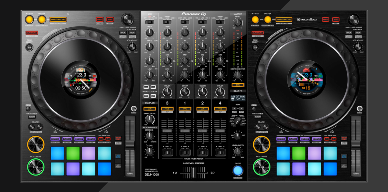Set loop out with deck 3/1 OUT 2X
The width and height of the screenshot is (388, 192).
[x=41, y=19]
